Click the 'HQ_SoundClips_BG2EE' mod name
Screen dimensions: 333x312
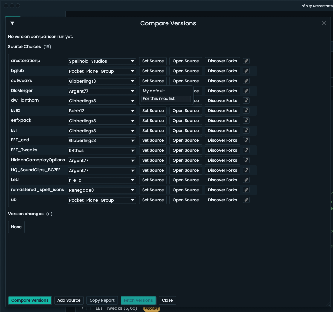(36, 170)
